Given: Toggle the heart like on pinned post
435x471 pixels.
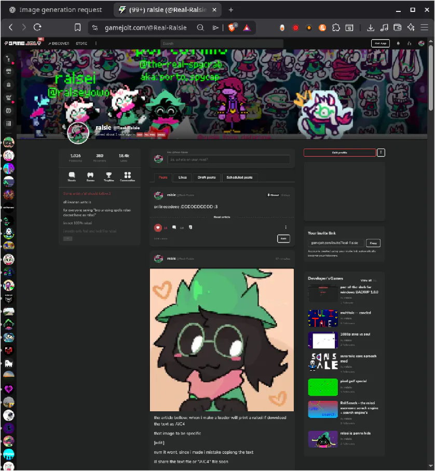Looking at the screenshot, I should [158, 227].
